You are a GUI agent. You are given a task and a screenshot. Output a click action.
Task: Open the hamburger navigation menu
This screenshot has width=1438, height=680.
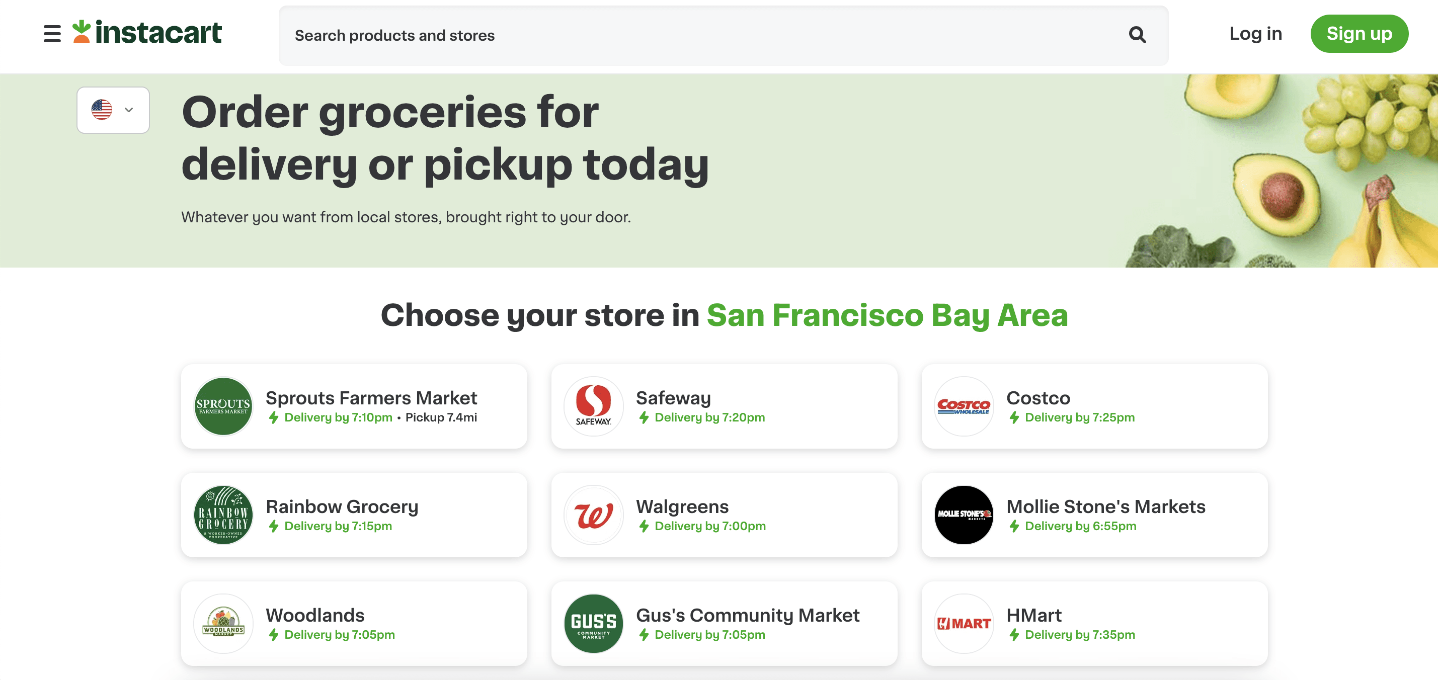52,34
